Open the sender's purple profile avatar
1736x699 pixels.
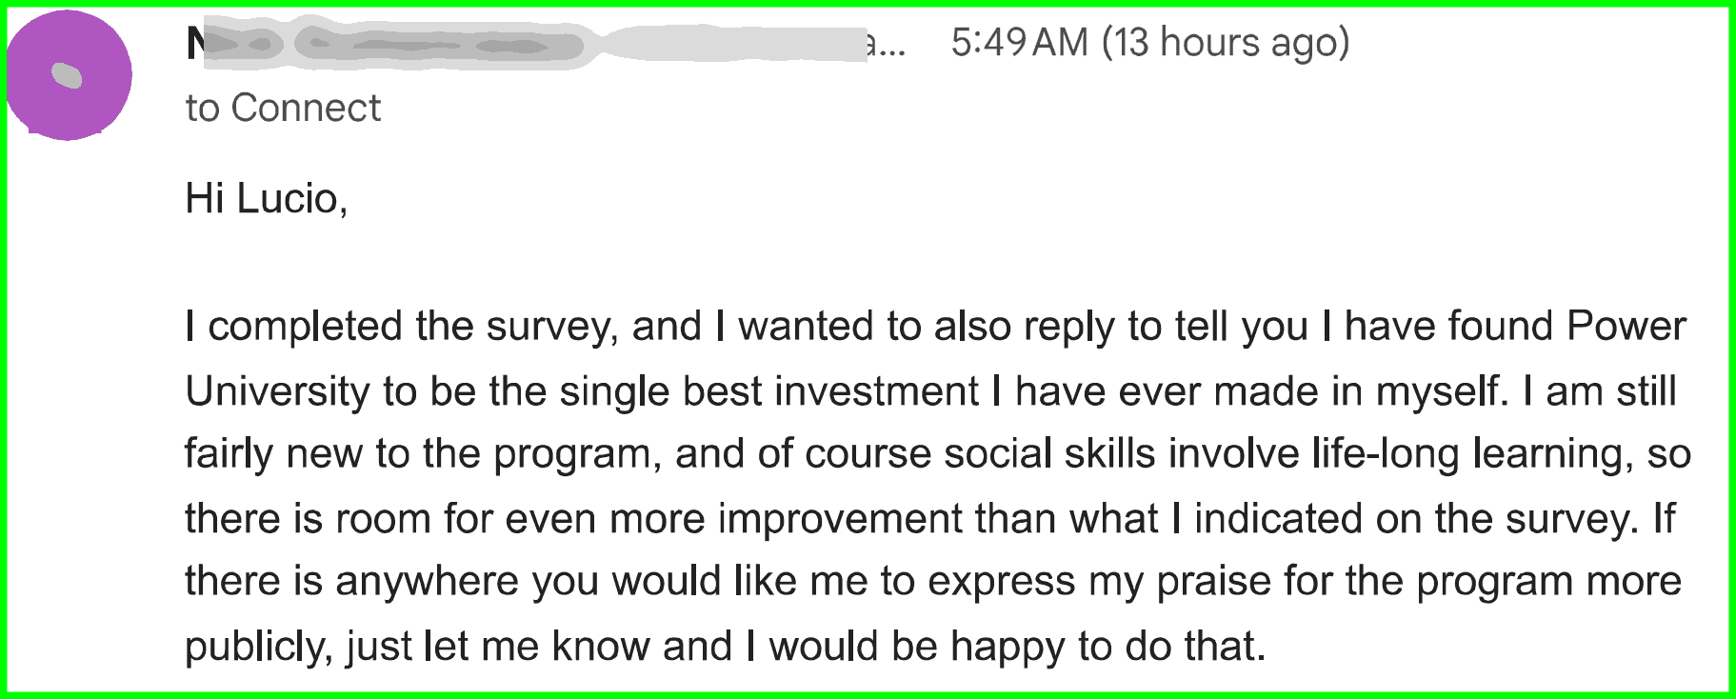coord(69,75)
